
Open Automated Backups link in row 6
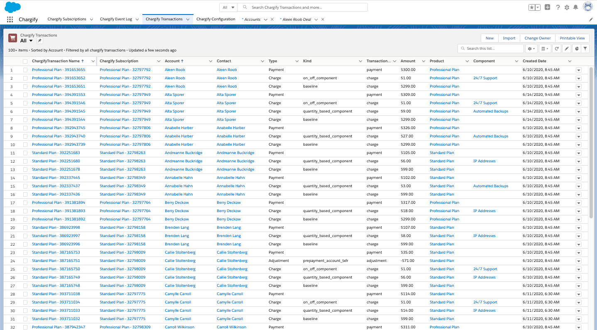point(490,111)
